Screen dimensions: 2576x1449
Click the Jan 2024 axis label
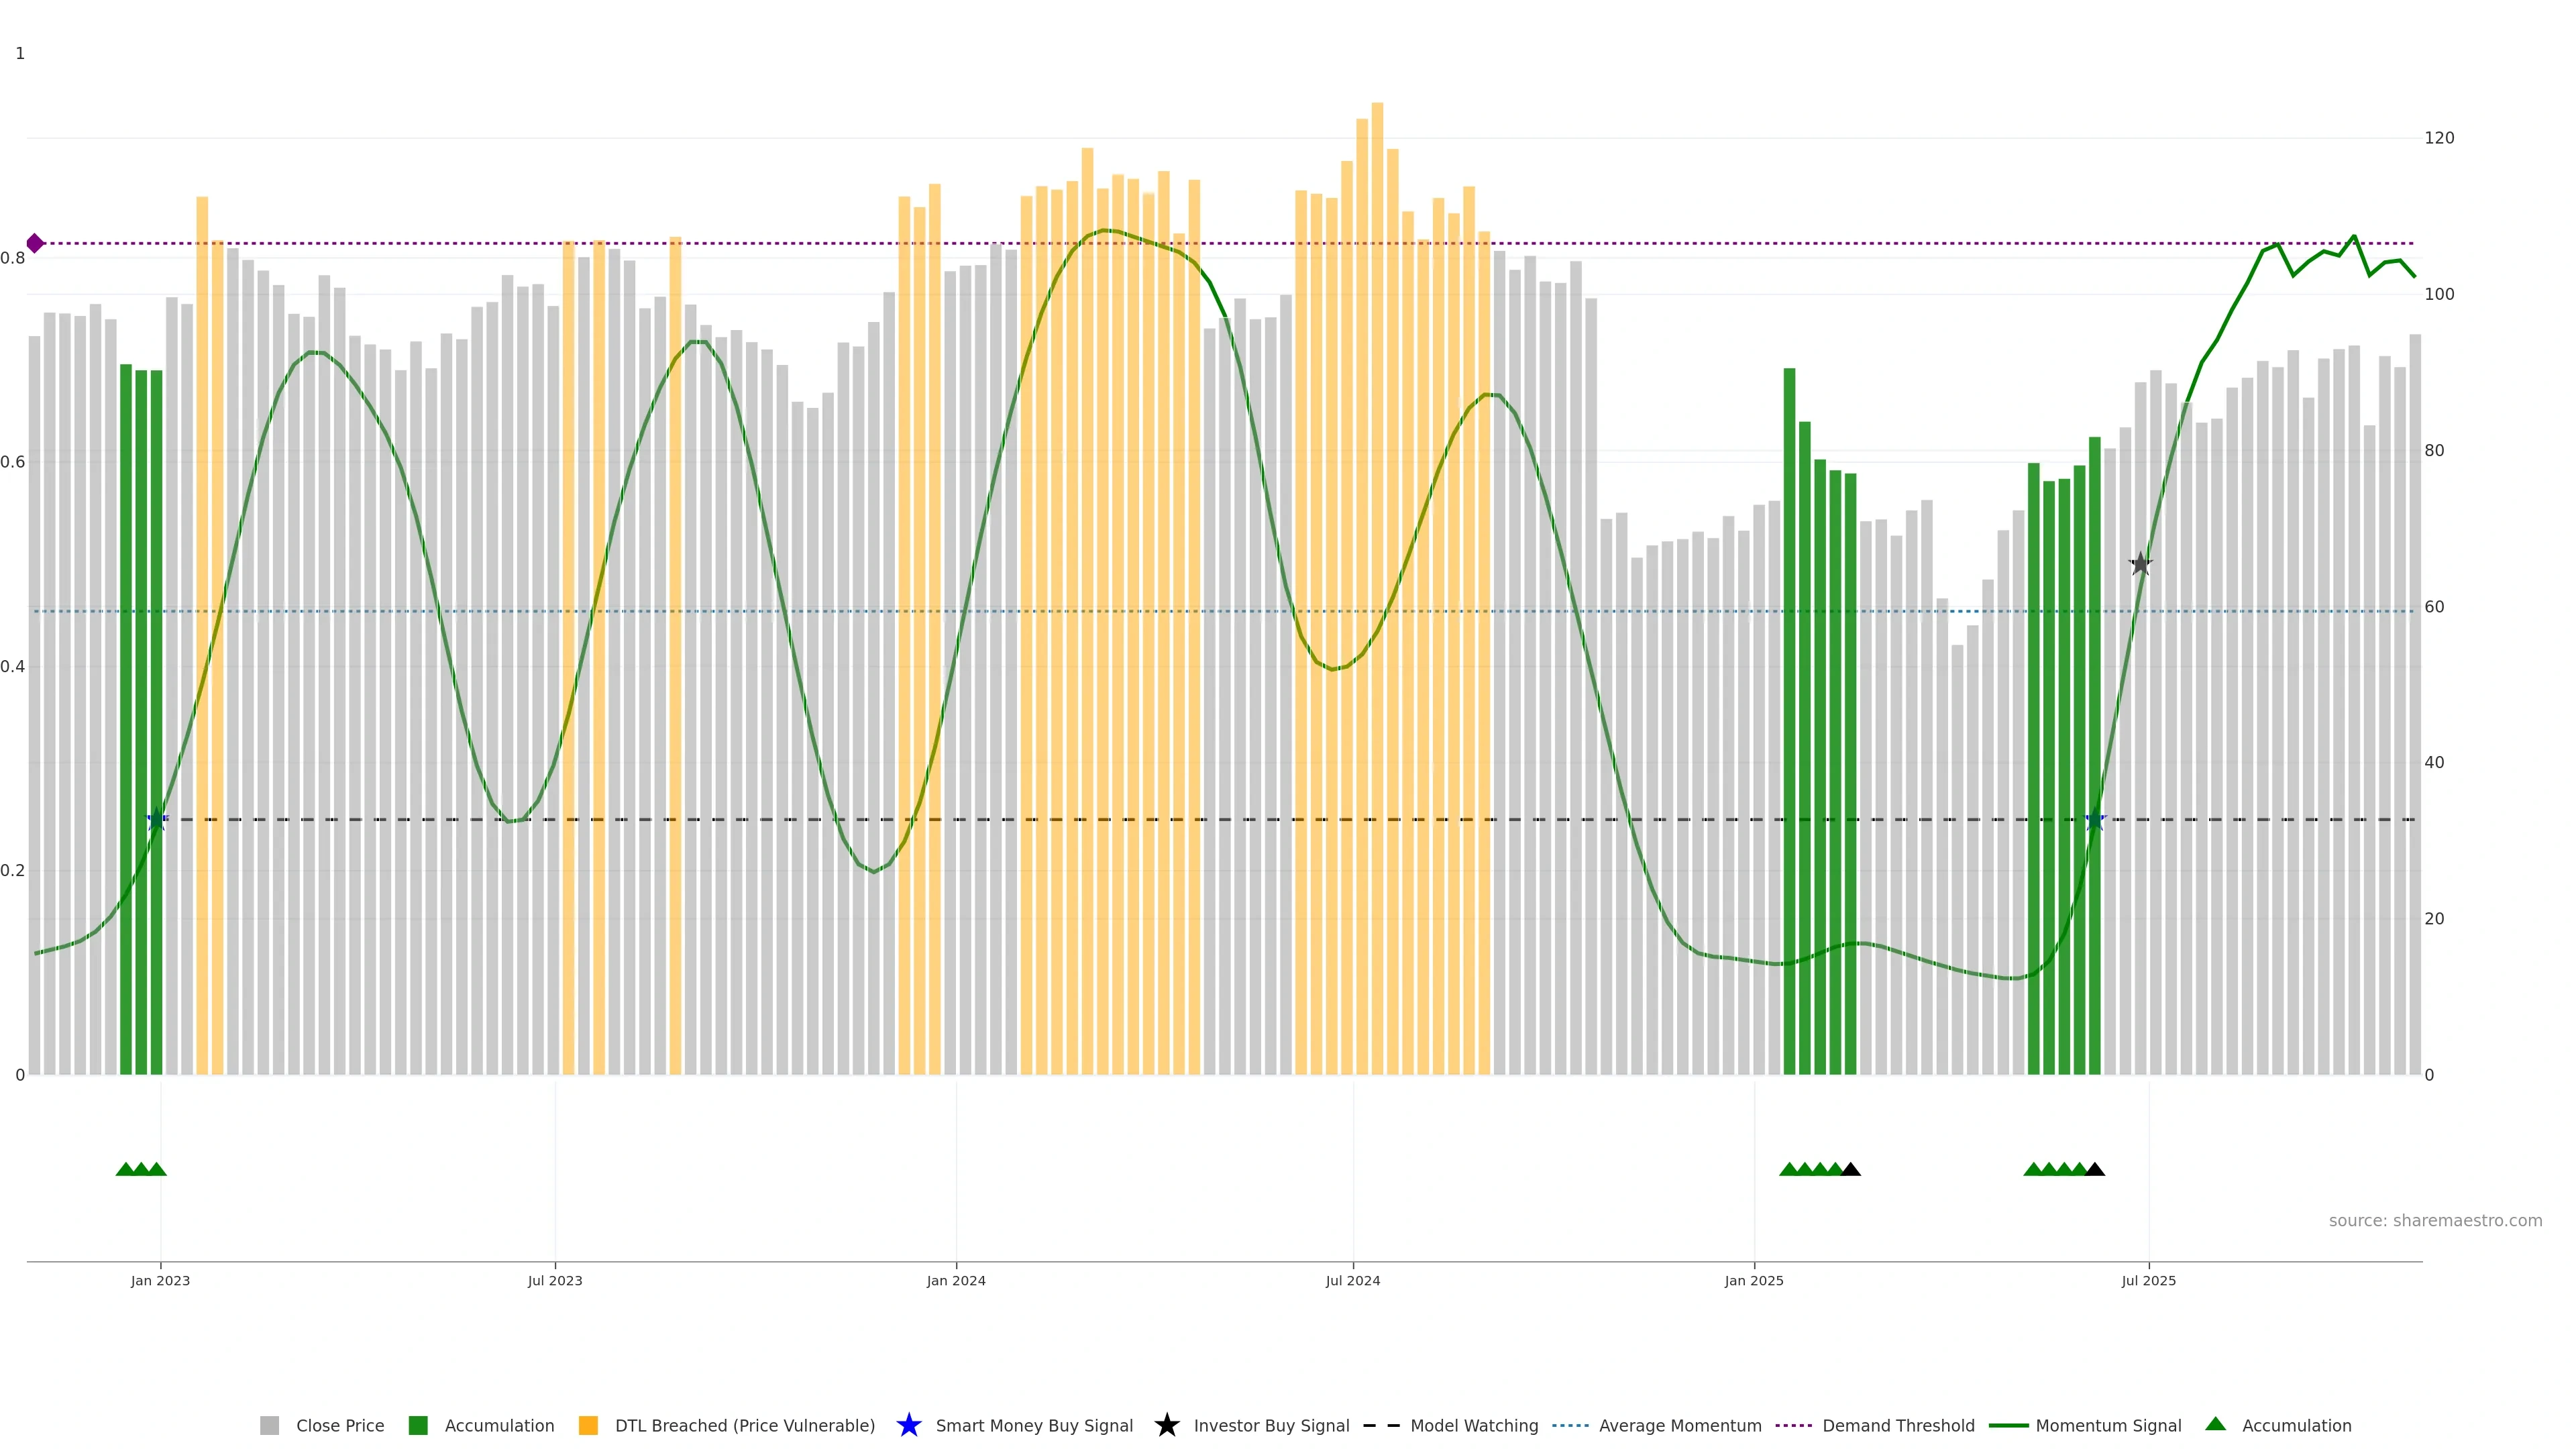point(956,1281)
